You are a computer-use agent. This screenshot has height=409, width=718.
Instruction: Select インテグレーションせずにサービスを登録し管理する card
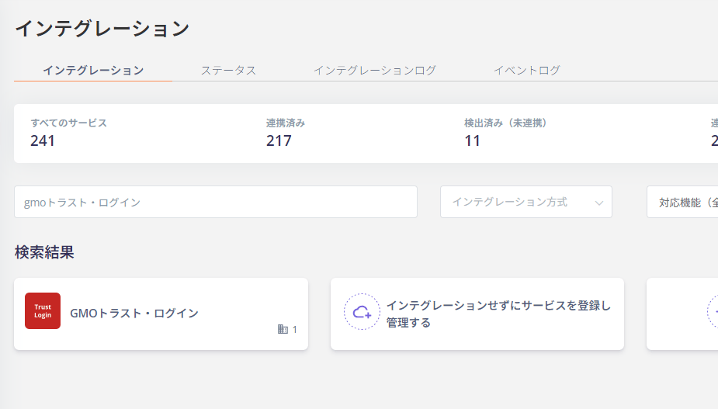(477, 314)
